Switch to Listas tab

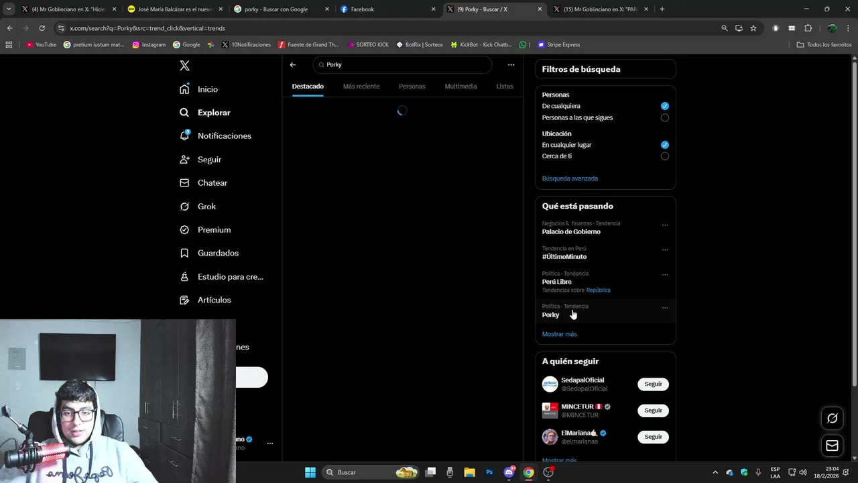505,86
